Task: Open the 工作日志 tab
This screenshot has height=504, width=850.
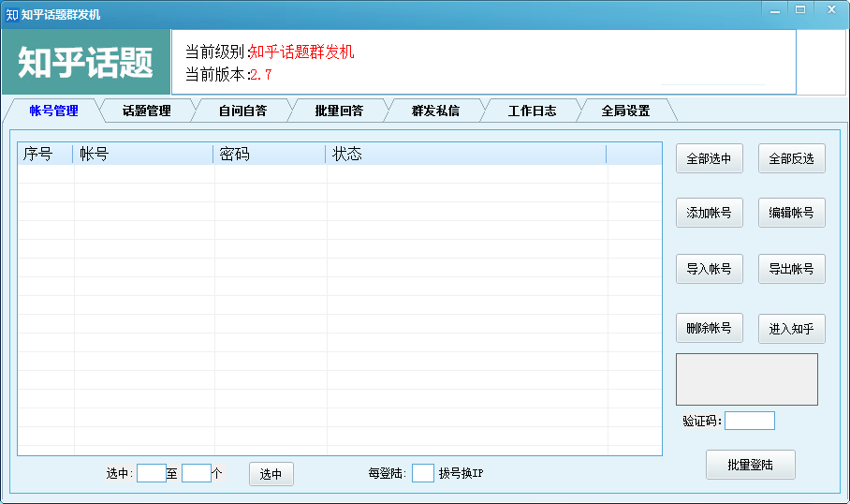Action: pyautogui.click(x=532, y=111)
